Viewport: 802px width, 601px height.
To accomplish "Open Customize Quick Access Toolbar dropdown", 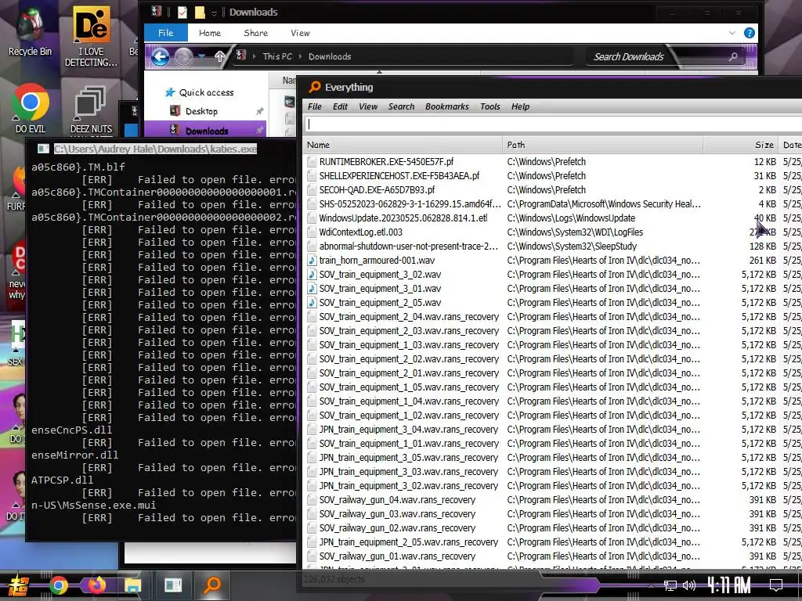I will (x=215, y=13).
